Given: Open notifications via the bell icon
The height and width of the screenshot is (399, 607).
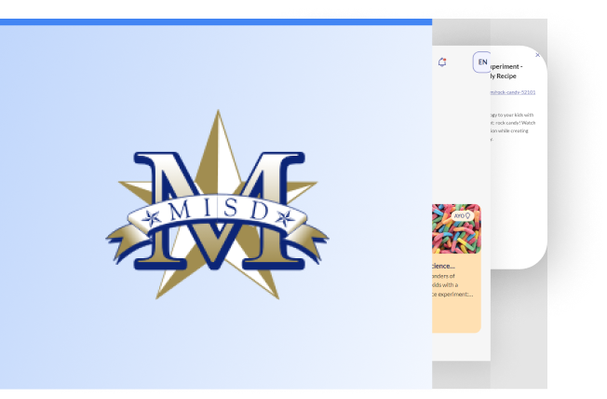Looking at the screenshot, I should 442,62.
